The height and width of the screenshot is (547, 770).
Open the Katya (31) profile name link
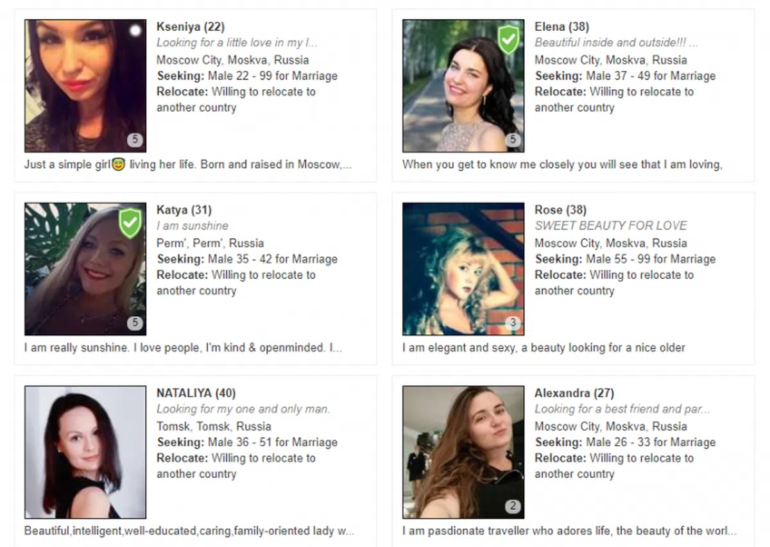pyautogui.click(x=184, y=210)
